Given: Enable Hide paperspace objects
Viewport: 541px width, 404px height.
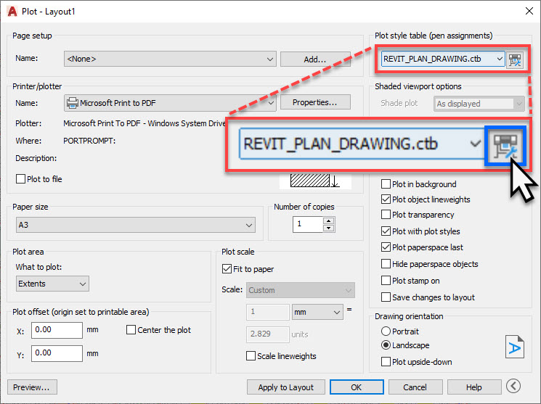Looking at the screenshot, I should pyautogui.click(x=386, y=264).
